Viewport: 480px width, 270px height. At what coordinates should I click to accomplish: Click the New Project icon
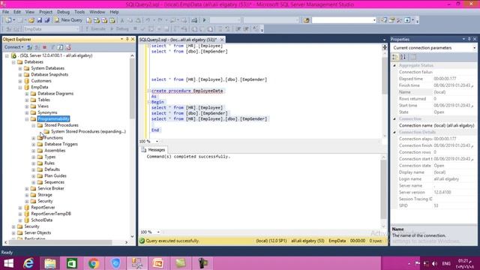coord(8,20)
